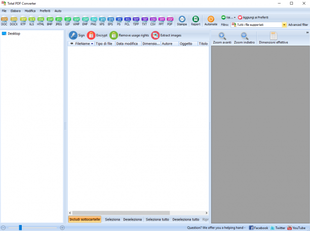310x231 pixels.
Task: Sort by Oggetto column
Action: click(188, 44)
